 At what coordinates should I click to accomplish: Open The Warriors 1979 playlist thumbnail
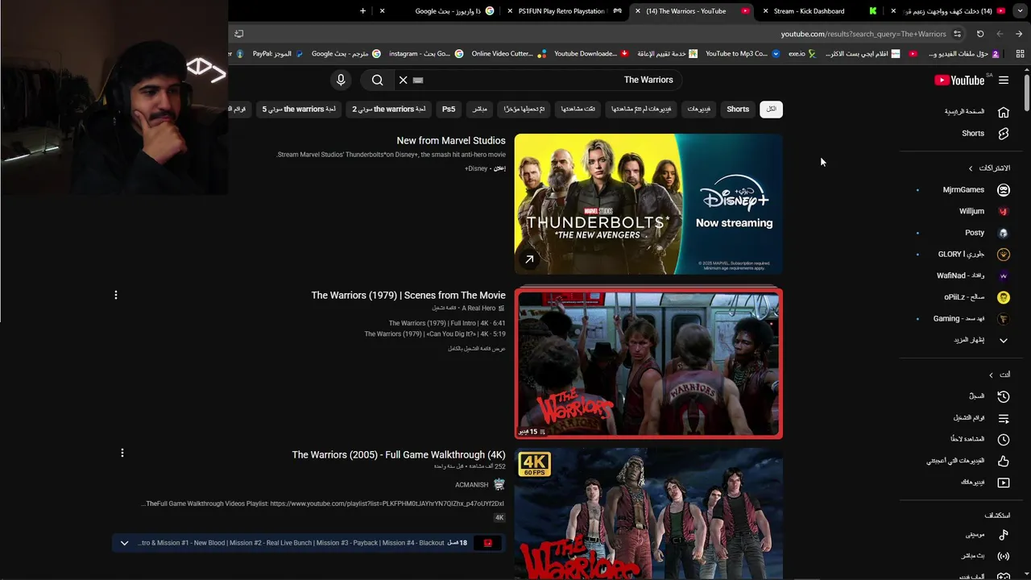click(x=648, y=364)
